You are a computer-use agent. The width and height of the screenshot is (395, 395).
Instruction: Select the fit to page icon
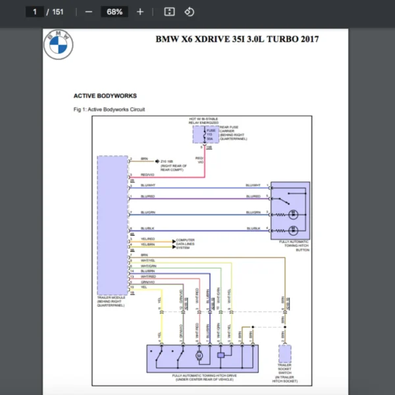pos(169,12)
